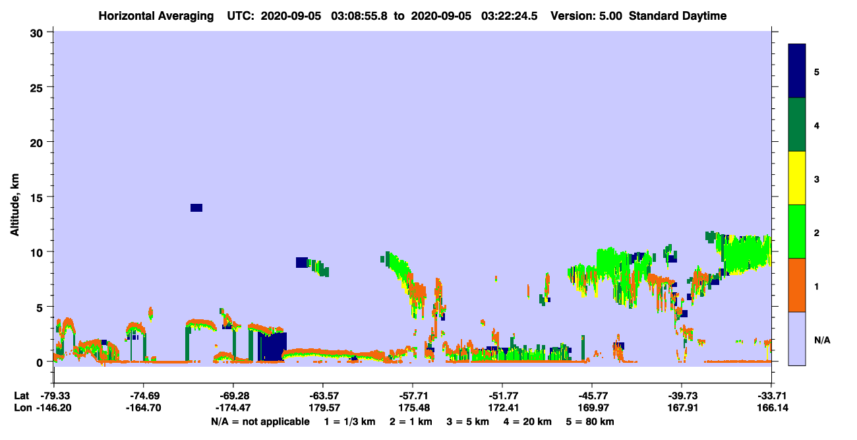Click the lavender N/A color bar segment
The width and height of the screenshot is (857, 440).
tap(797, 338)
